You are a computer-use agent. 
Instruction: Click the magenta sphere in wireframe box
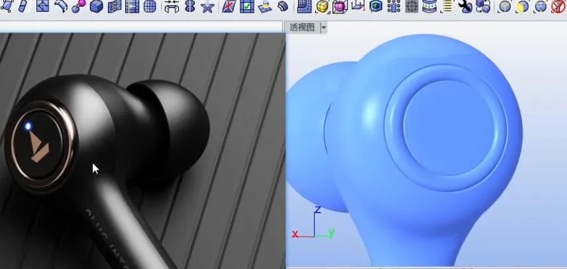(x=340, y=7)
